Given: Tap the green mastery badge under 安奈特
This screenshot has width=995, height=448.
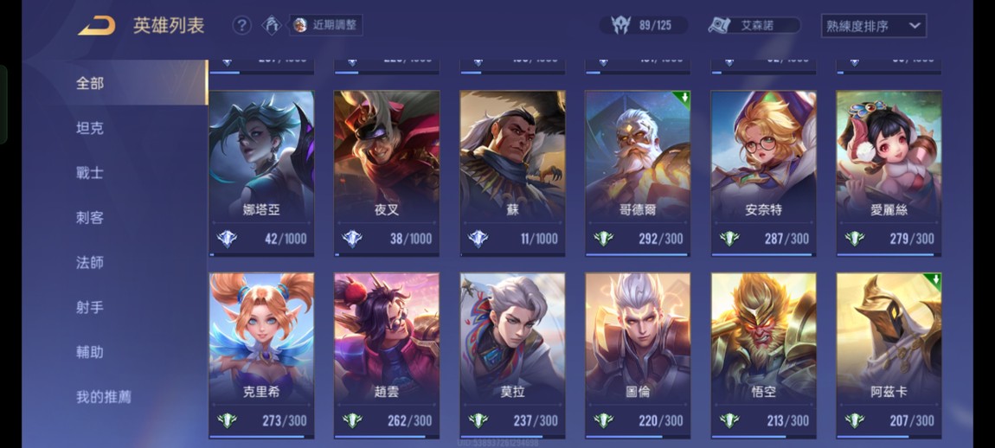Looking at the screenshot, I should [x=729, y=239].
